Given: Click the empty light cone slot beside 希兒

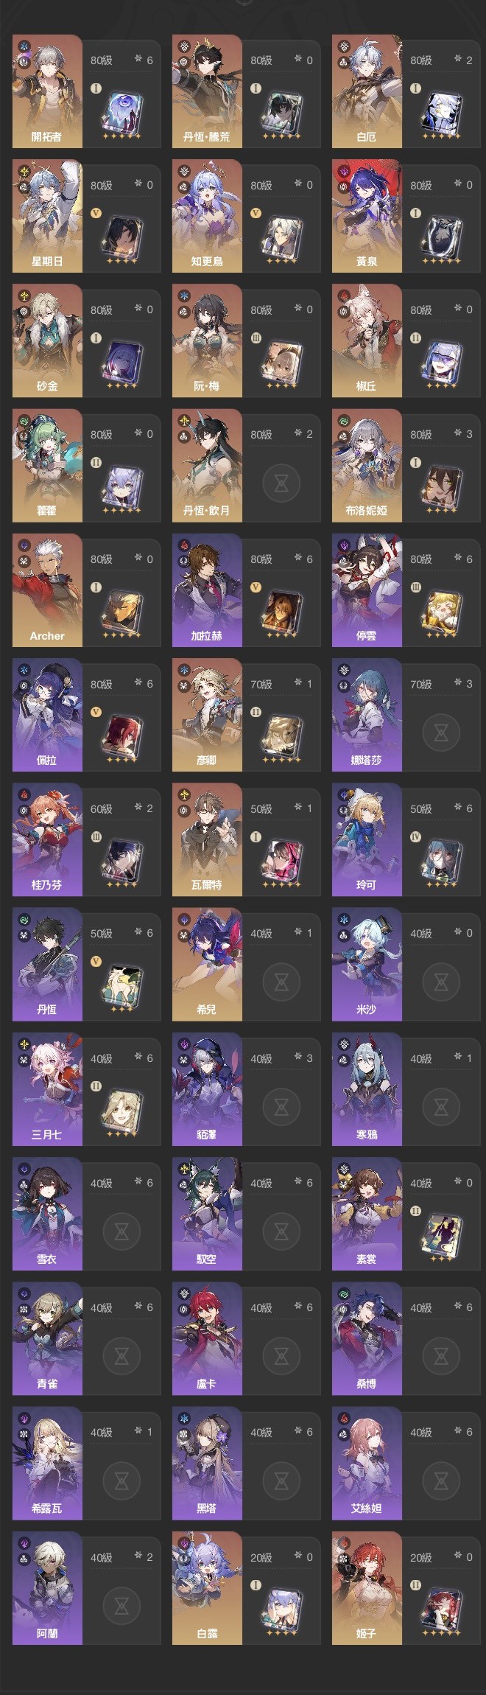Looking at the screenshot, I should click(x=281, y=982).
